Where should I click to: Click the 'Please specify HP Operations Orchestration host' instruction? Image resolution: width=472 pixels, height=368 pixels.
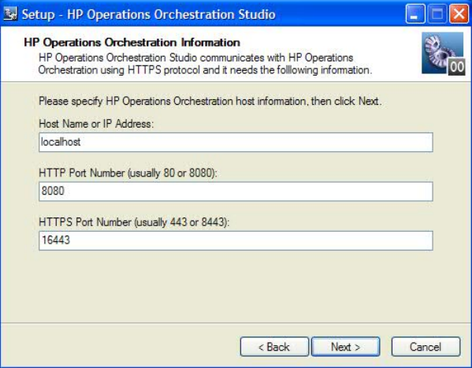click(210, 101)
